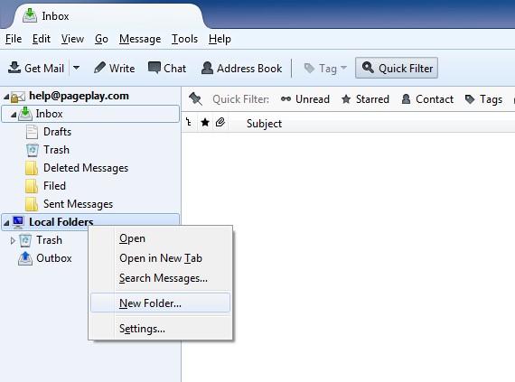Click the pin icon to keep filters applied
The width and height of the screenshot is (515, 382).
[x=196, y=98]
